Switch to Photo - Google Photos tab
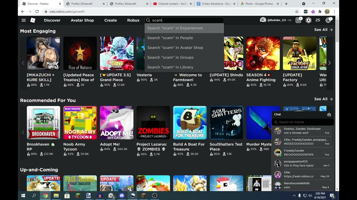Image resolution: width=357 pixels, height=200 pixels. point(259,4)
